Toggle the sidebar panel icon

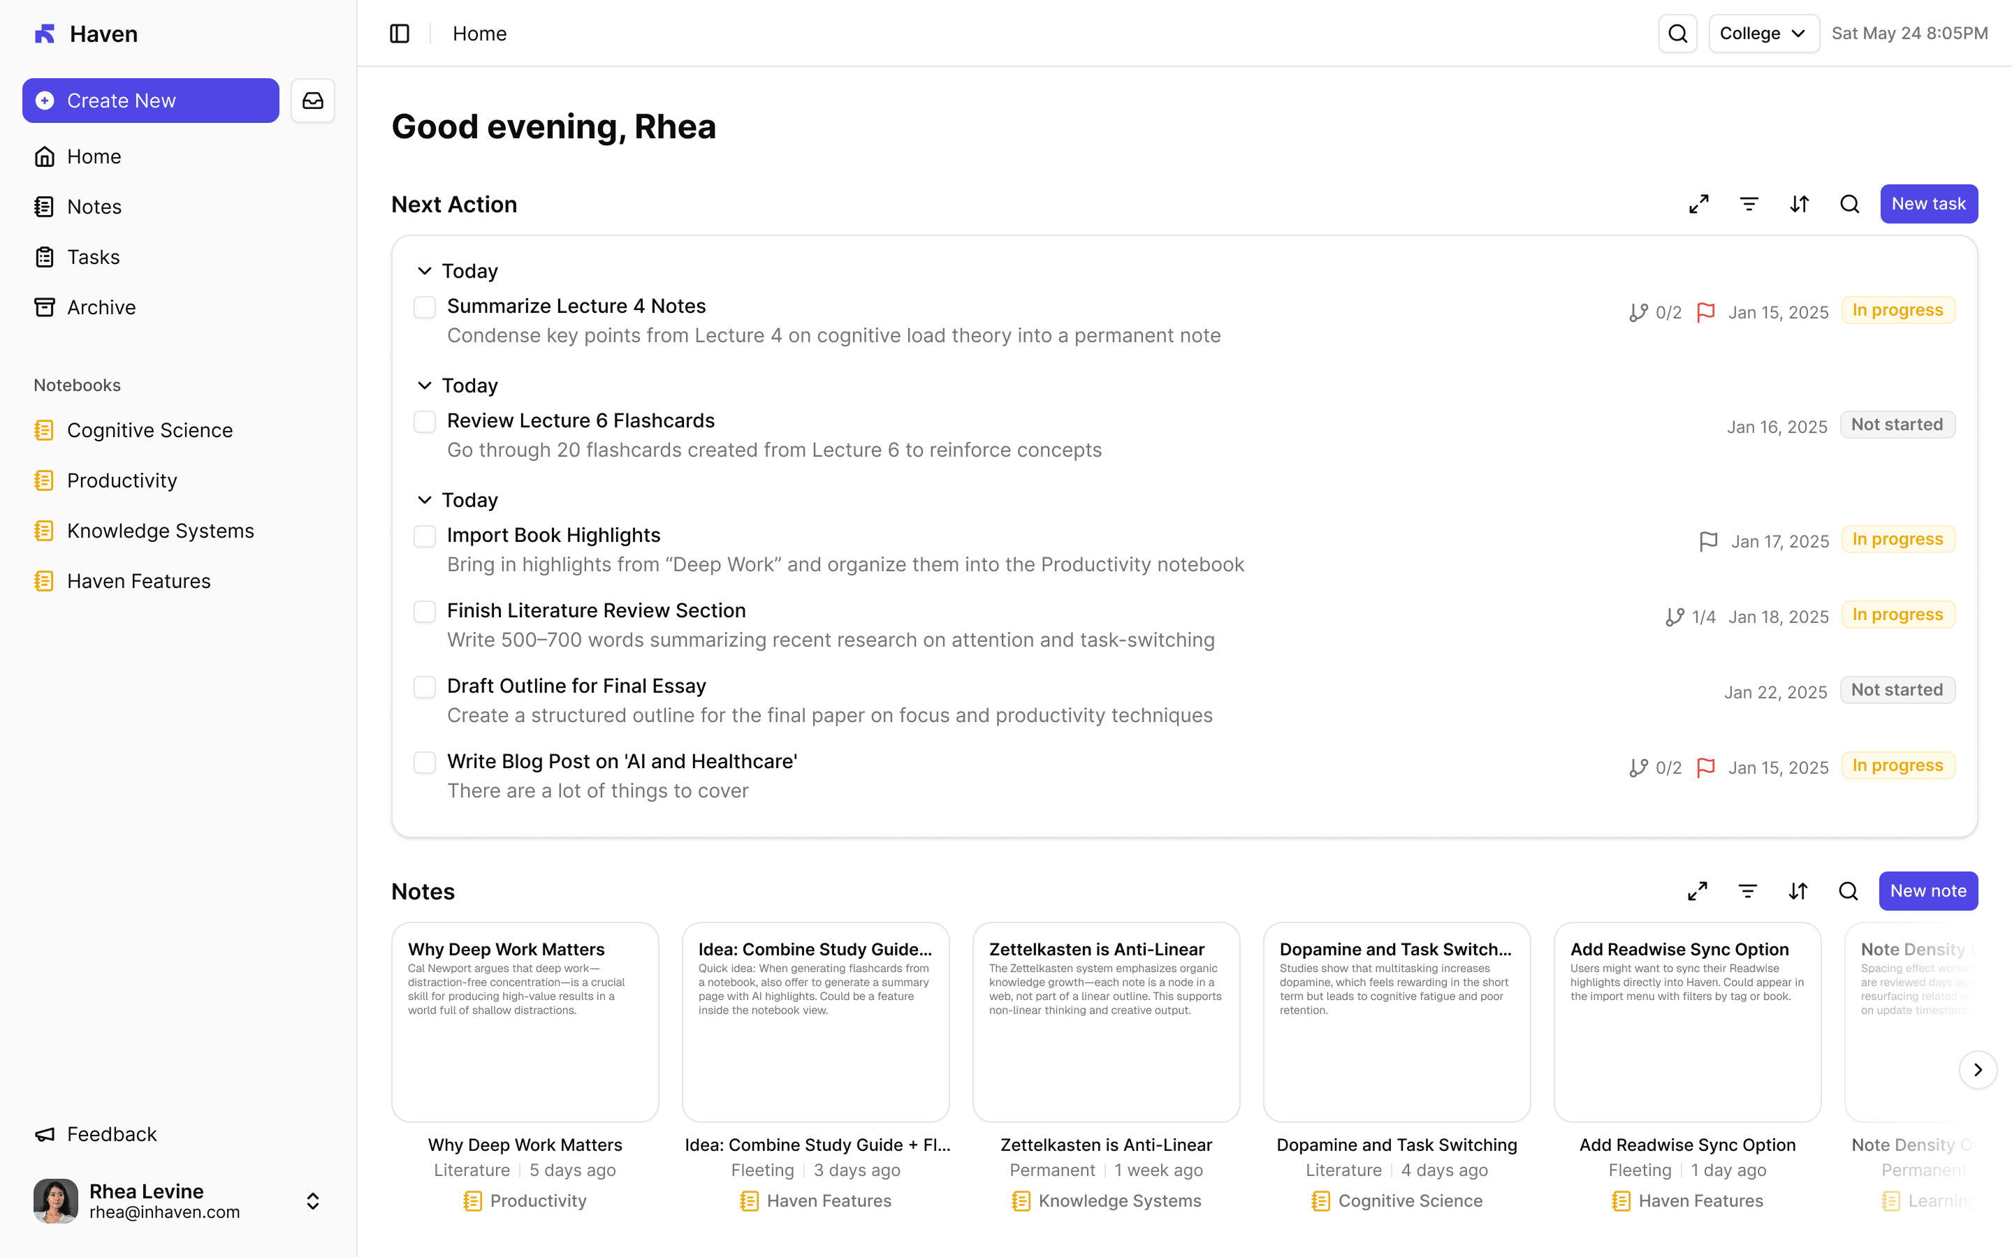399,34
